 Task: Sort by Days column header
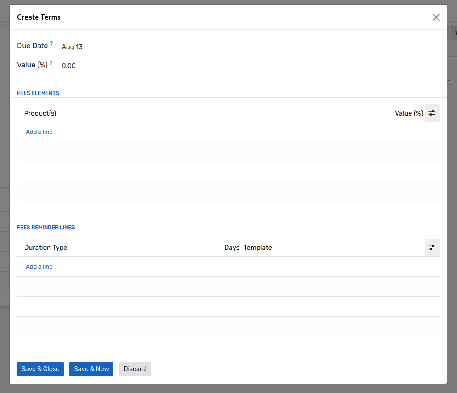click(x=232, y=248)
